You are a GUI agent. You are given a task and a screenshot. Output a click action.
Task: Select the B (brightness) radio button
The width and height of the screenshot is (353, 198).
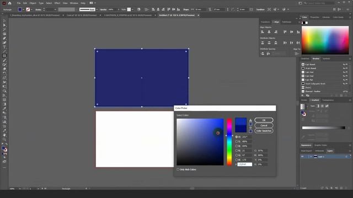(237, 146)
